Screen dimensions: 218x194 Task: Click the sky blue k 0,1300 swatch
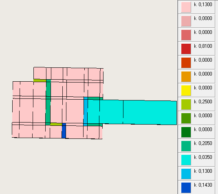pyautogui.click(x=186, y=174)
